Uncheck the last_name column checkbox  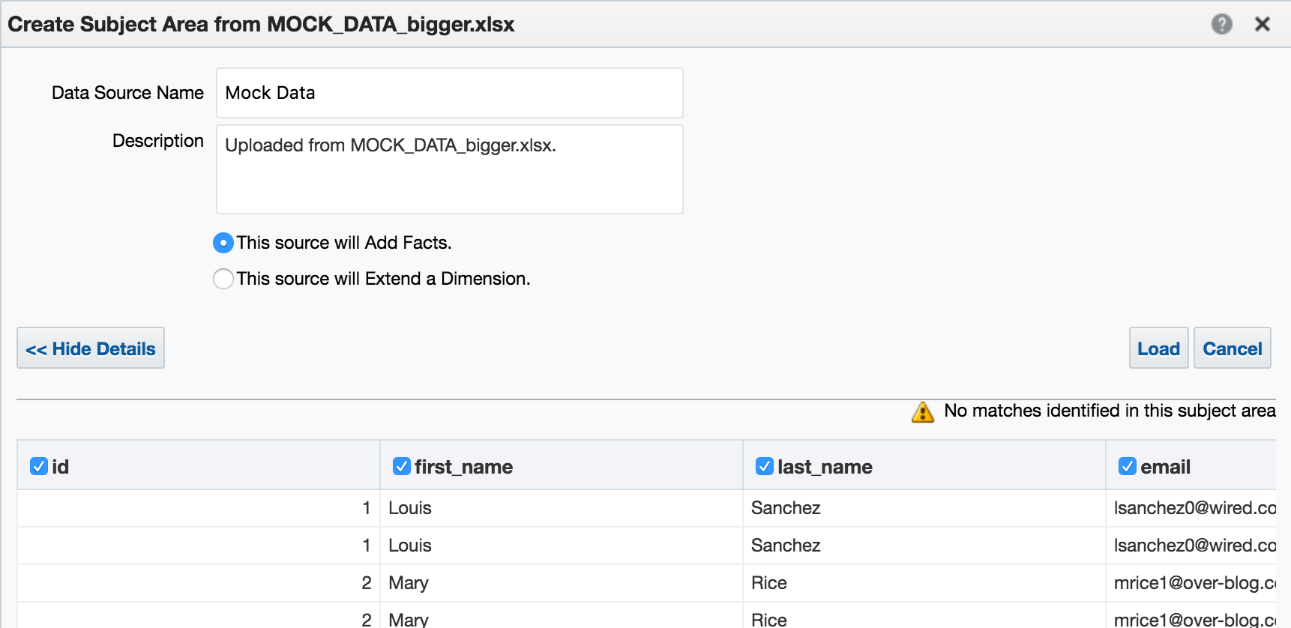coord(765,466)
